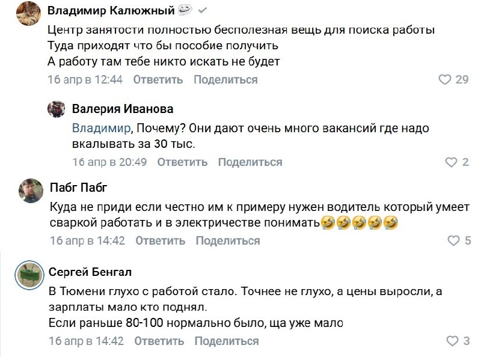481x357 pixels.
Task: Like Владимир Калюжный's comment with the heart
Action: pyautogui.click(x=445, y=79)
